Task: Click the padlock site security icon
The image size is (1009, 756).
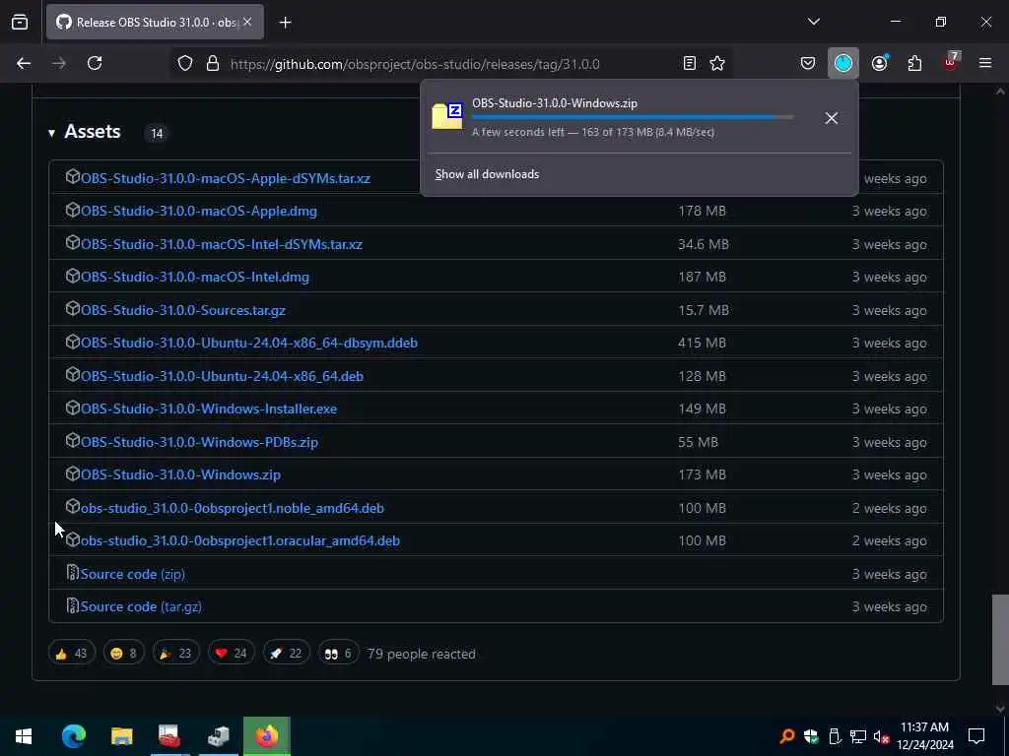Action: pos(213,63)
